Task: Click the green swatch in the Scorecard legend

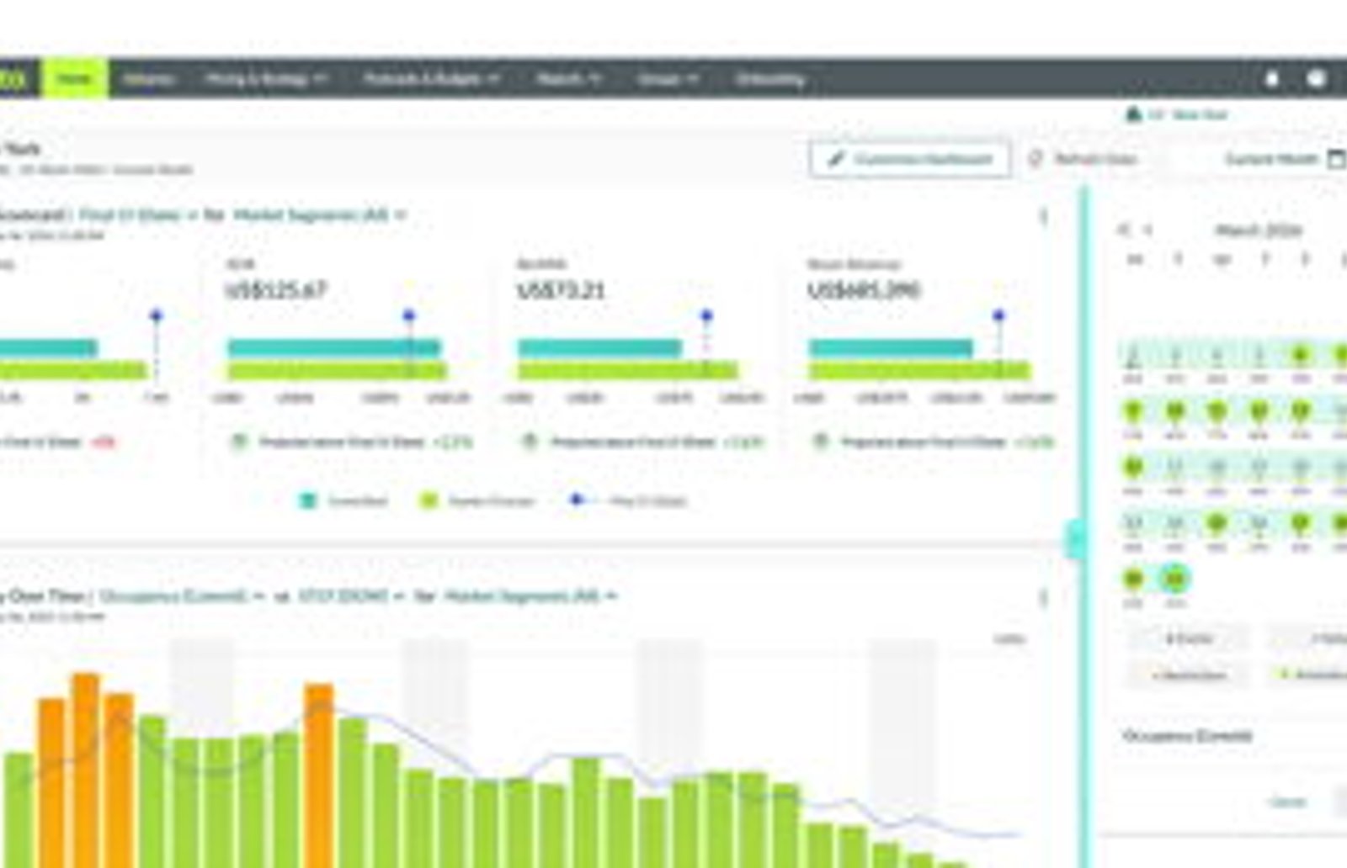Action: point(429,500)
